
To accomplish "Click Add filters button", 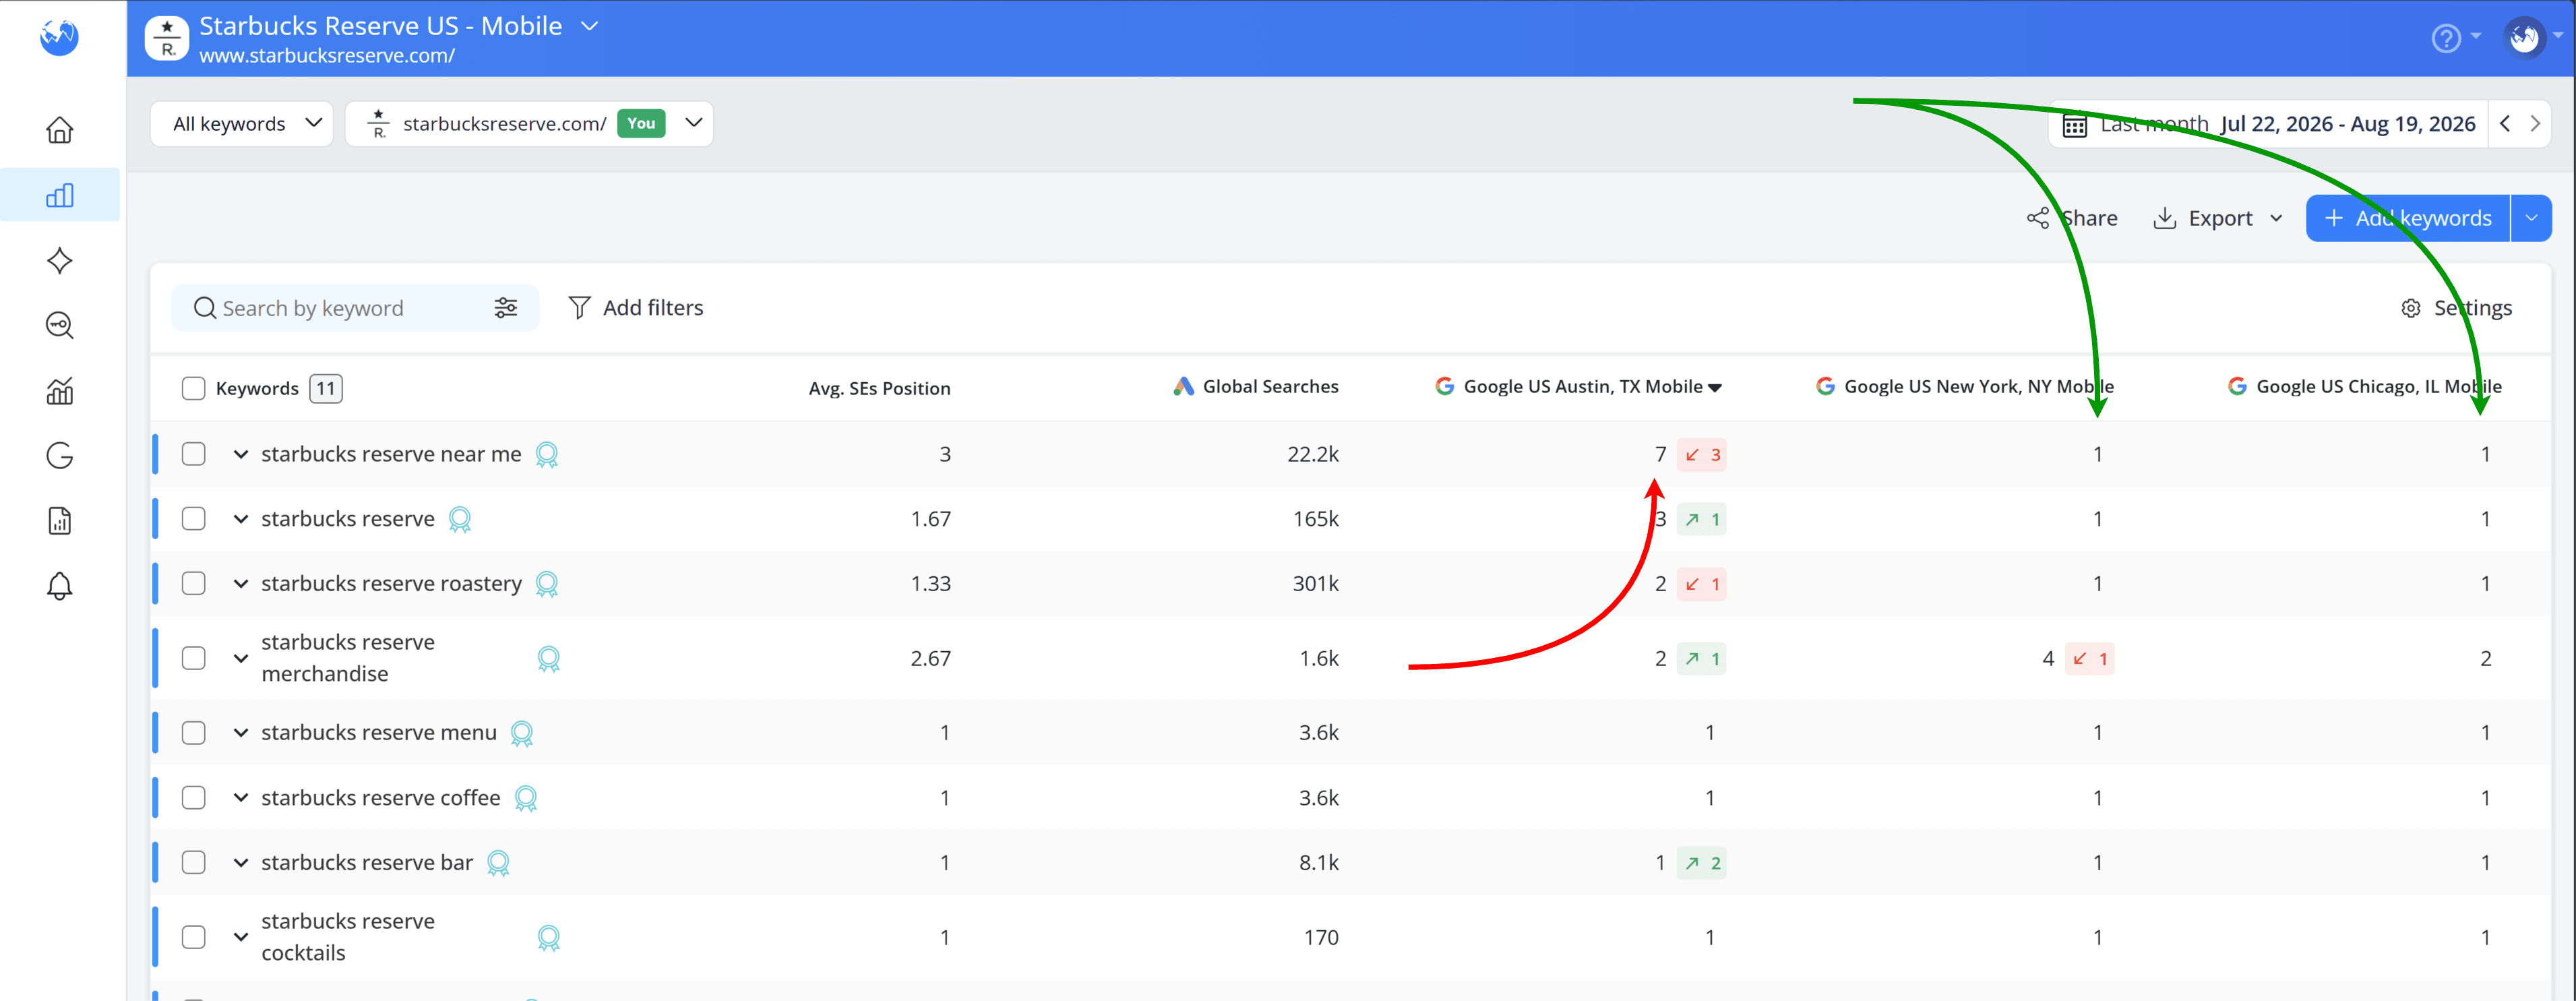I will (x=635, y=308).
